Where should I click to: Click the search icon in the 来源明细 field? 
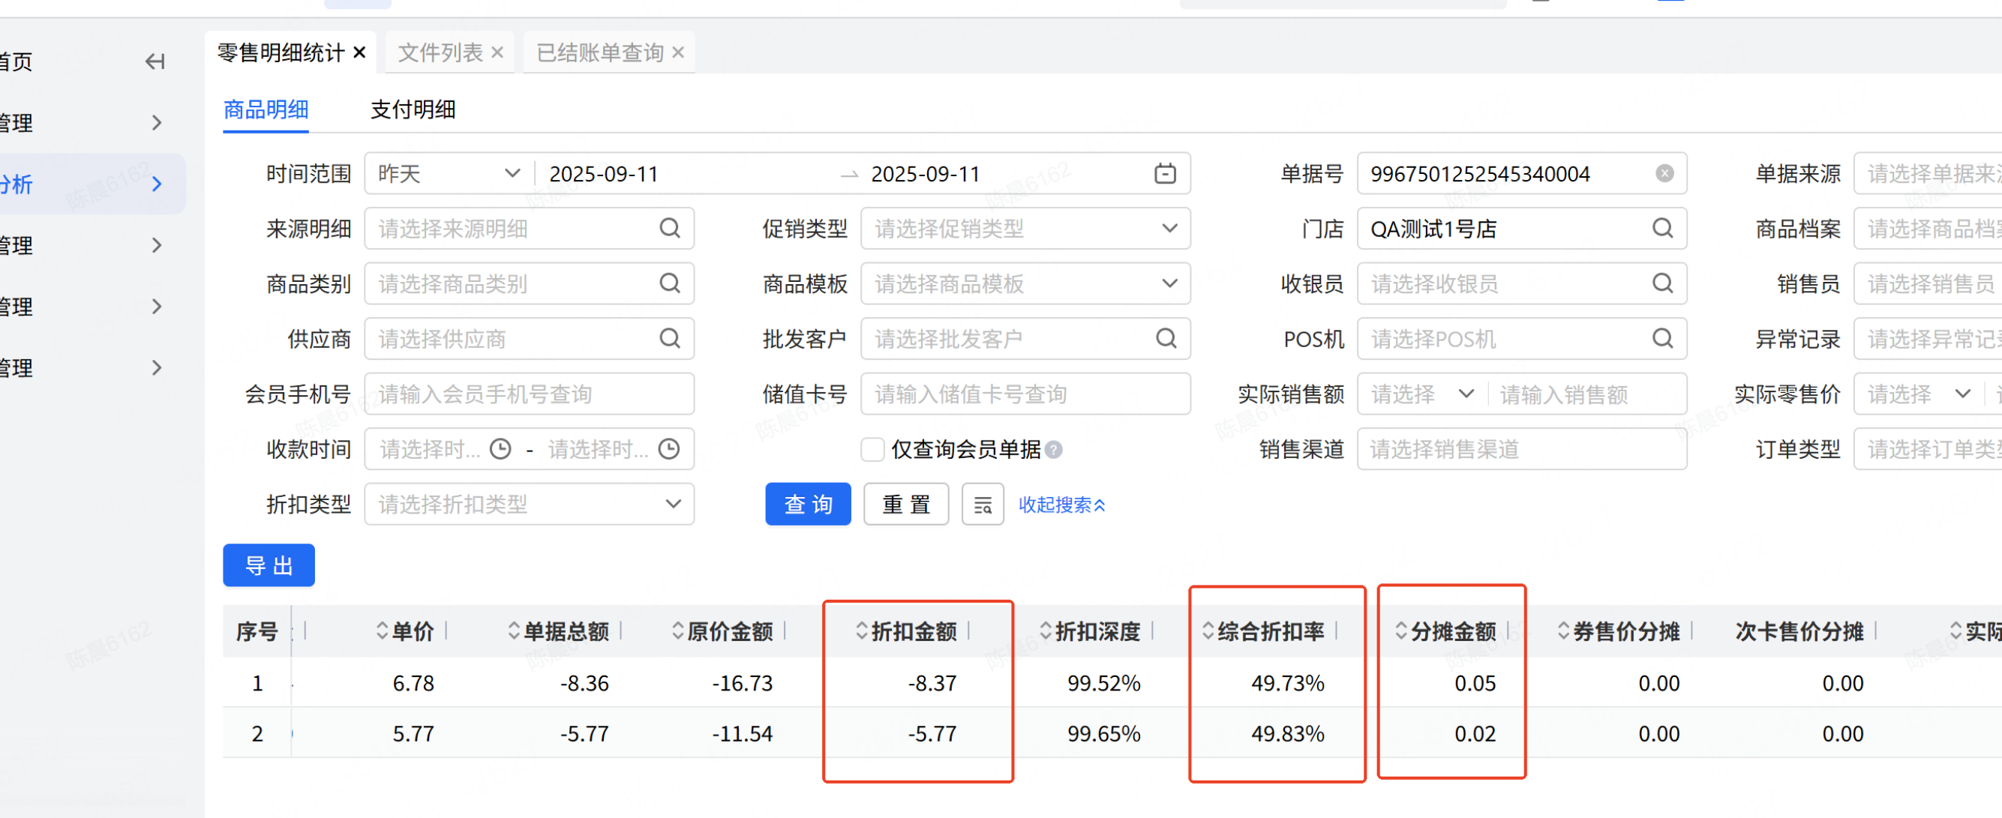[669, 229]
